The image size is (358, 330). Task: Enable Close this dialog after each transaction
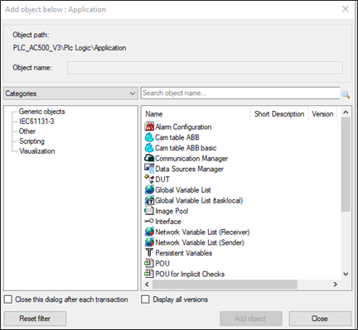click(x=8, y=299)
